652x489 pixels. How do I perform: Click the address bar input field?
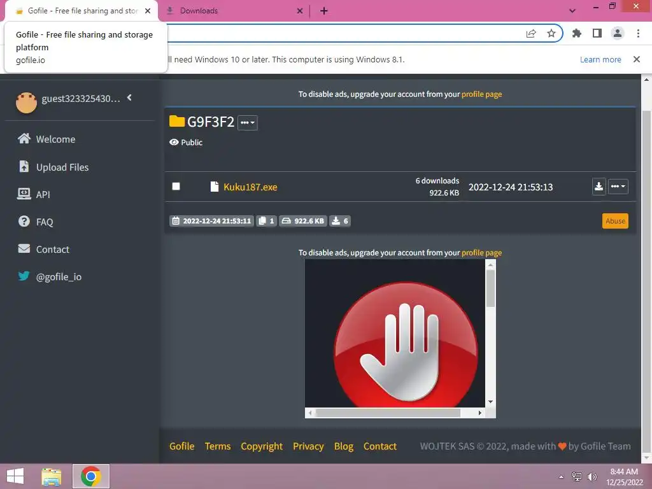(345, 33)
